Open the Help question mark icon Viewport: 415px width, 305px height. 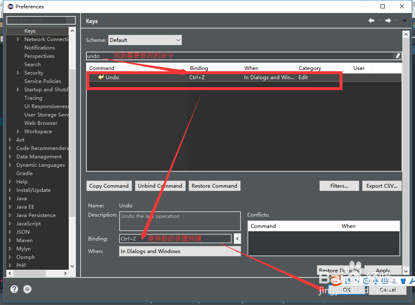pos(14,289)
